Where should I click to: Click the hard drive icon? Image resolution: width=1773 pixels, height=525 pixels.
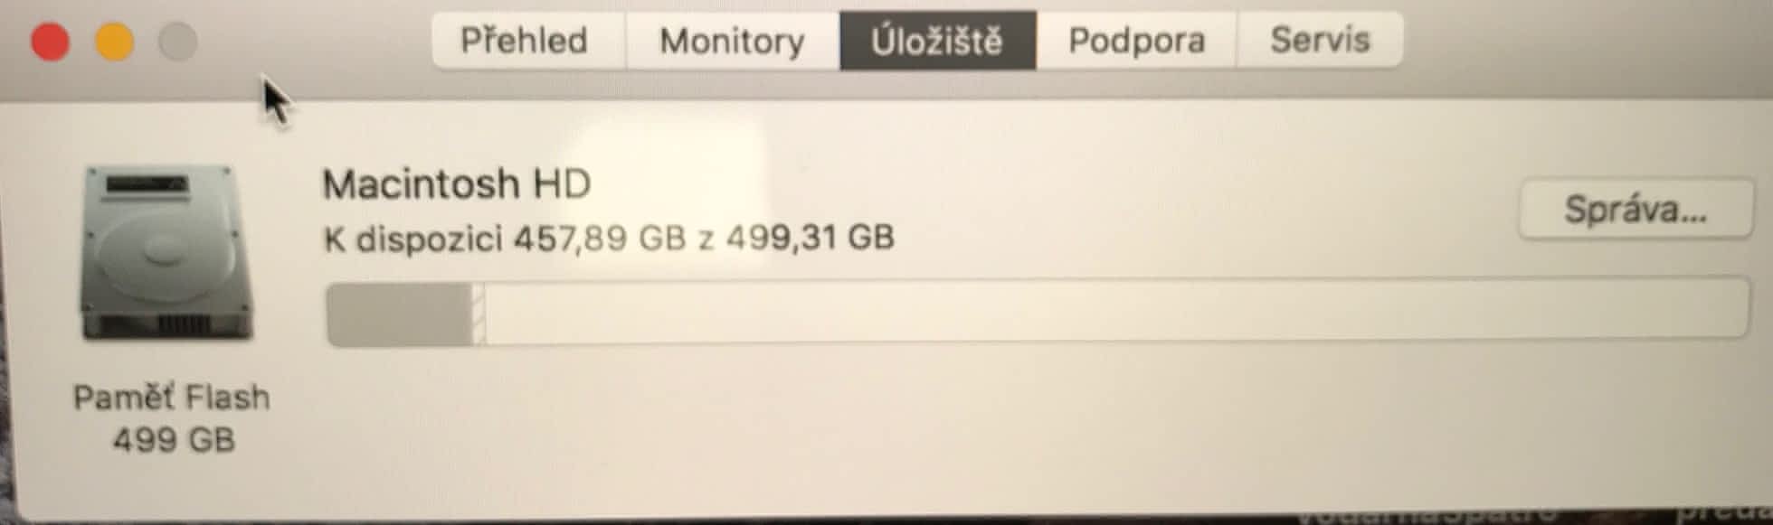click(168, 253)
